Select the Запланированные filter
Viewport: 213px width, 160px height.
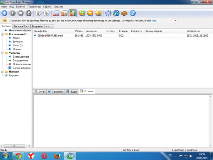coord(22,68)
